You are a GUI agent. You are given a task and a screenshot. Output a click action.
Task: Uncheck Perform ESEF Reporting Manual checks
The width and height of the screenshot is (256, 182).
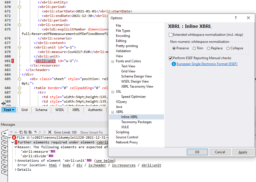[170, 58]
